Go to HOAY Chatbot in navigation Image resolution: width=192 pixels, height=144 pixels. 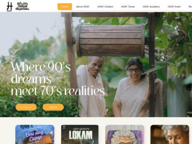(105, 7)
